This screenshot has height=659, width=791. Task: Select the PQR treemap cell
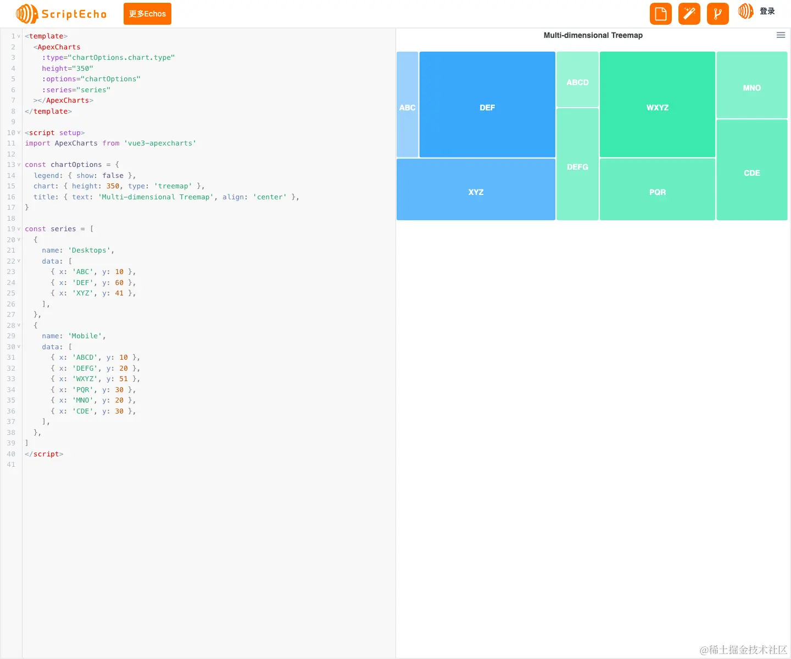point(658,189)
